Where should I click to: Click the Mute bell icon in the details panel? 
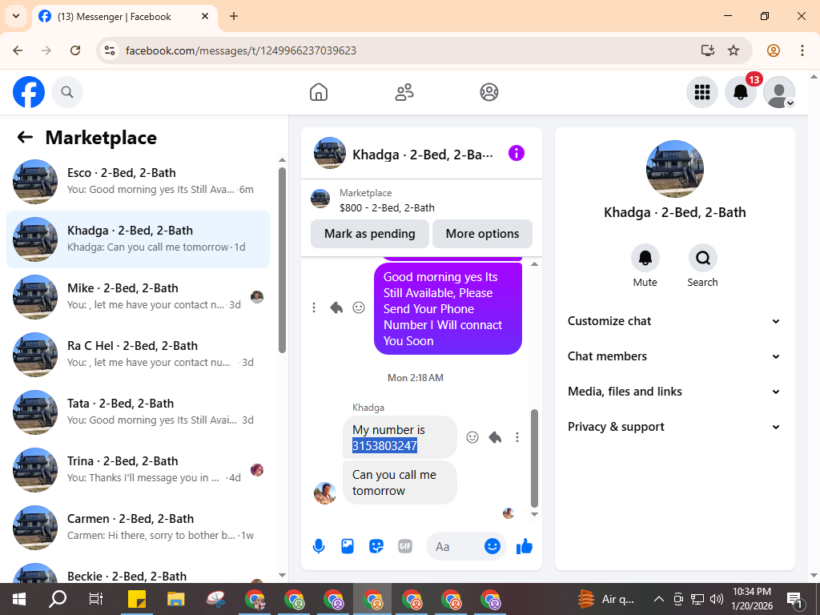tap(645, 258)
